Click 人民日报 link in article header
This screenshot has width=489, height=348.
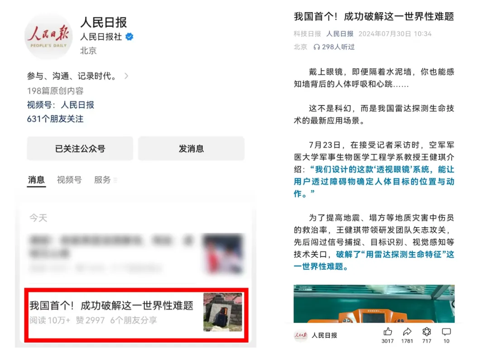[340, 33]
